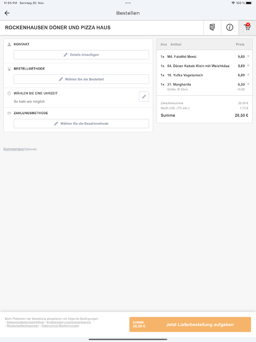
Task: Tap the three-dot multitasking control at top
Action: [128, 3]
